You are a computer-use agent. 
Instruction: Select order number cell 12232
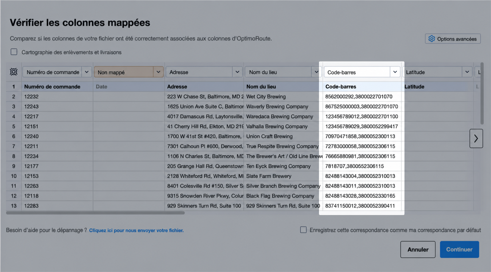pos(57,96)
